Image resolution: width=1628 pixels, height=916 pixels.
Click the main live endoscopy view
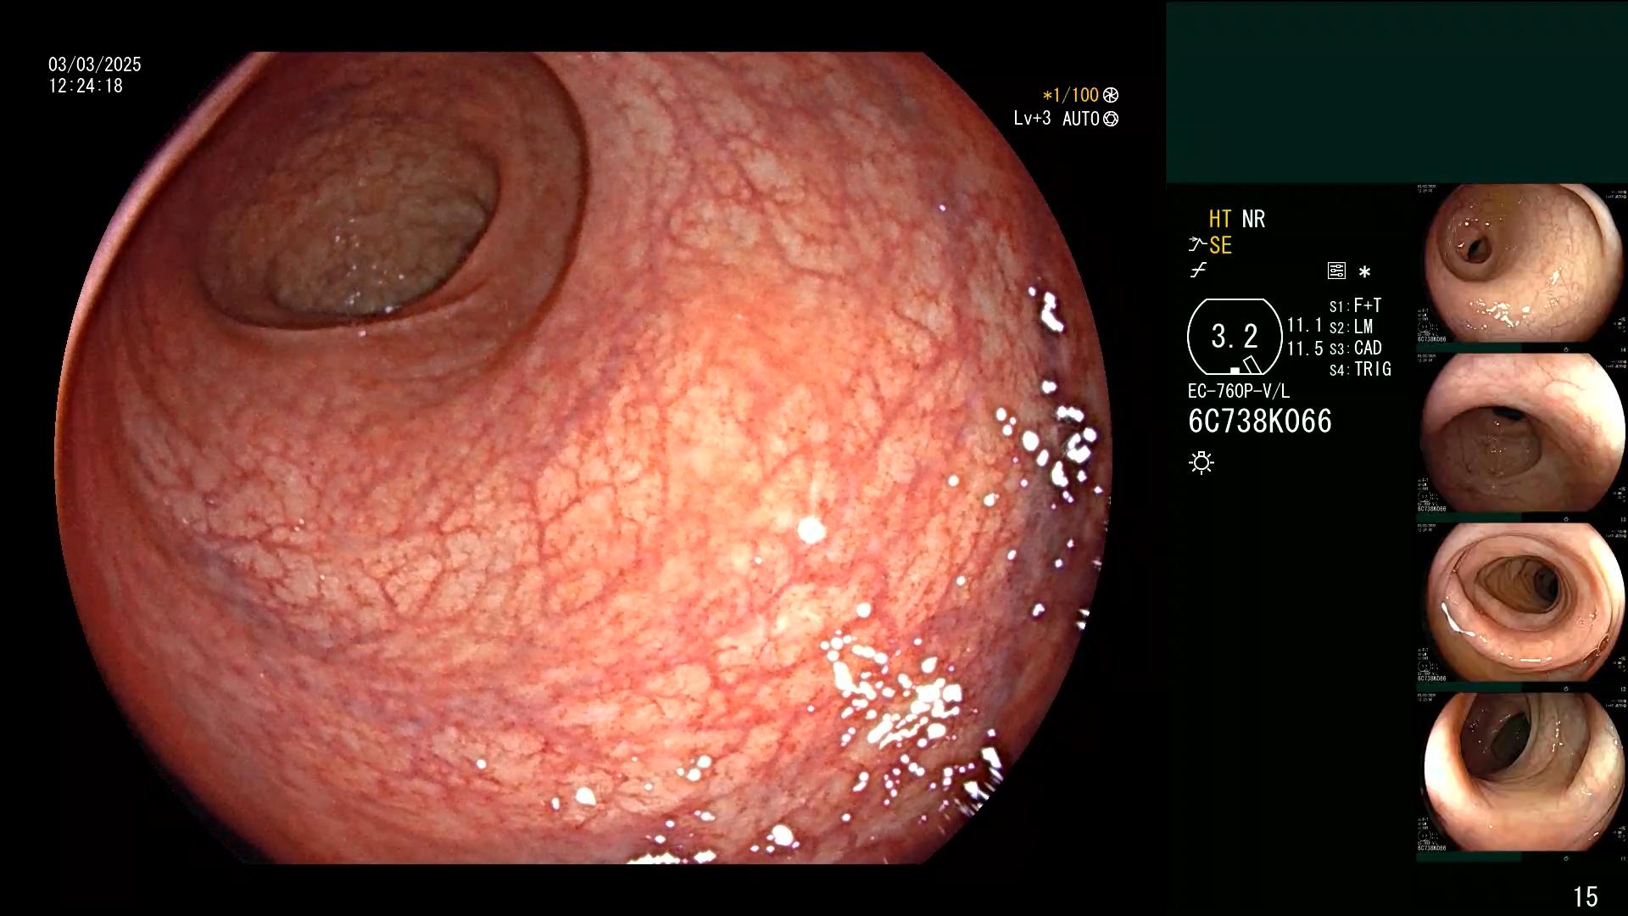[x=583, y=458]
